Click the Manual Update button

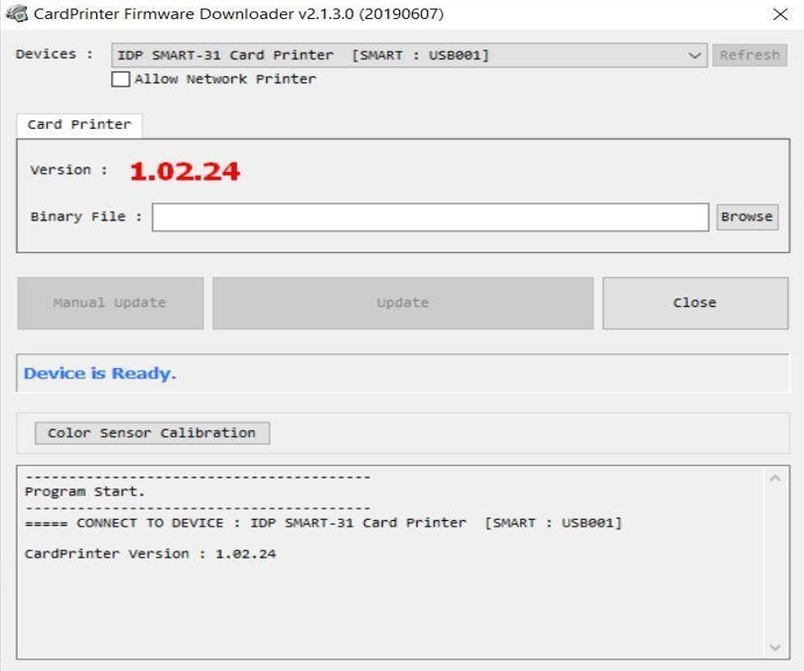(110, 303)
